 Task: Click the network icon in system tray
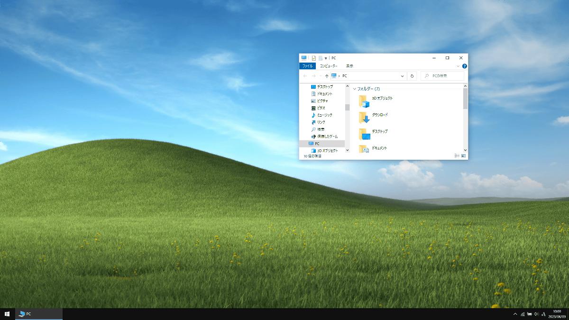tap(523, 314)
